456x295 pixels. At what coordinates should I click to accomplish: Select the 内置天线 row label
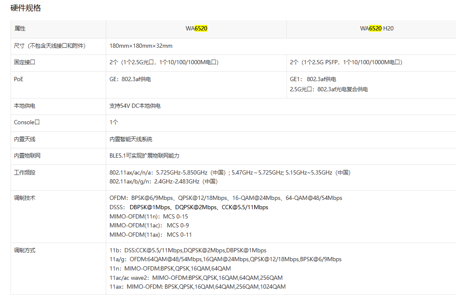[25, 139]
